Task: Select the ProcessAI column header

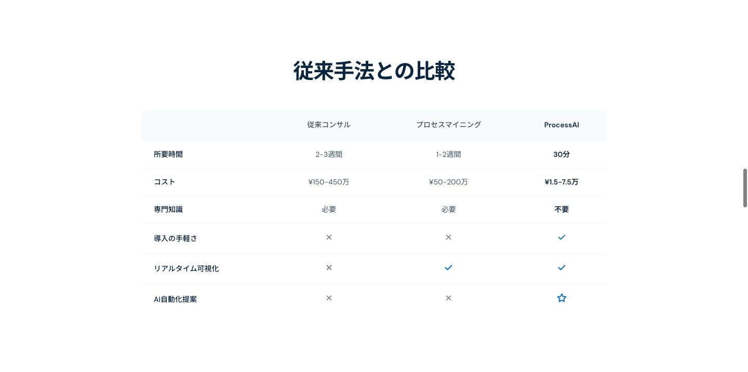Action: coord(562,125)
